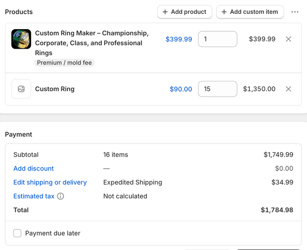This screenshot has width=307, height=250.
Task: Click the Not calculated tax text
Action: 125,196
